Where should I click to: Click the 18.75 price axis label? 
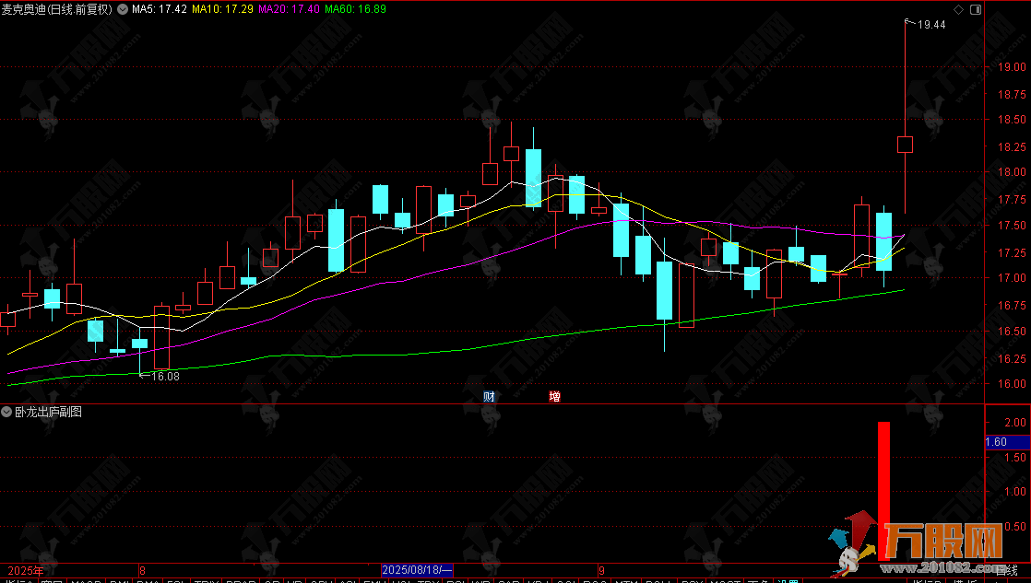(1012, 95)
